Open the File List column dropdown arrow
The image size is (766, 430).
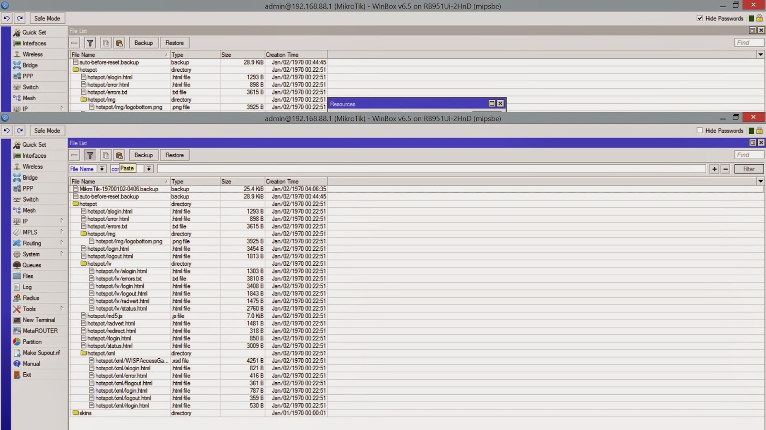[x=760, y=181]
